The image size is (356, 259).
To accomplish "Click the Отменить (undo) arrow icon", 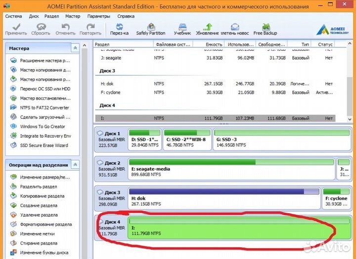I will coord(65,27).
